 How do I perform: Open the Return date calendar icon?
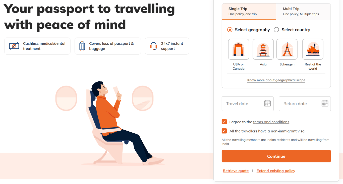[325, 103]
